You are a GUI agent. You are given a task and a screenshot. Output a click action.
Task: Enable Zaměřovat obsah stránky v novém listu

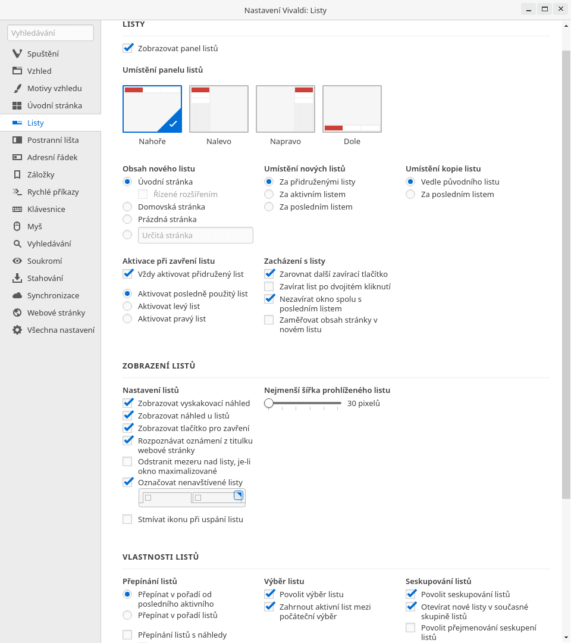pos(269,320)
